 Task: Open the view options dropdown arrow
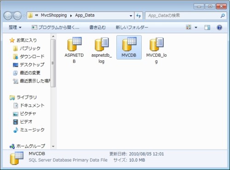tap(196, 28)
